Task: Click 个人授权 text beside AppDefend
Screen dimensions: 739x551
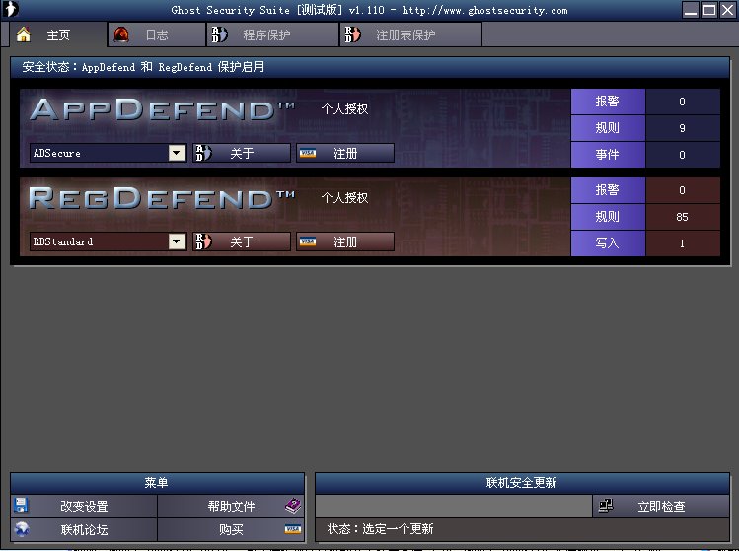Action: point(344,109)
